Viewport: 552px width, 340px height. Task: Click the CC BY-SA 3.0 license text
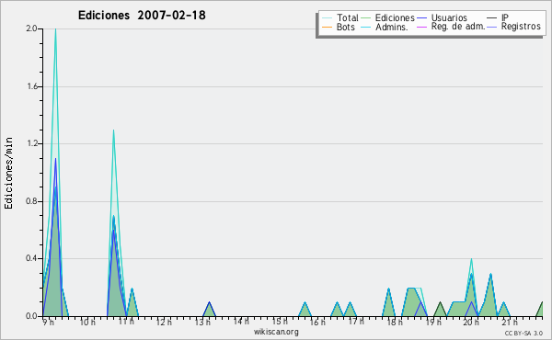click(523, 333)
